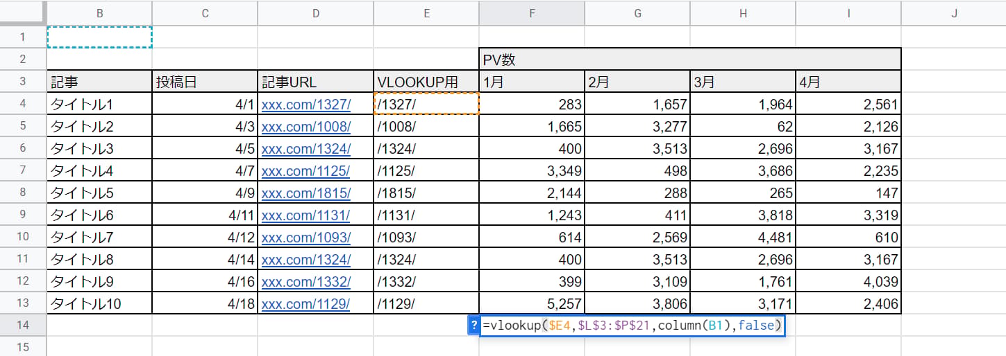Select column B header
This screenshot has height=356, width=1006.
pyautogui.click(x=100, y=12)
